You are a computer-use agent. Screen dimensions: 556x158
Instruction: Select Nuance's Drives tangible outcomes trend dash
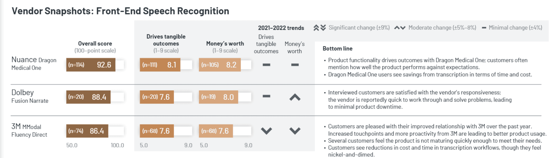[x=266, y=65]
